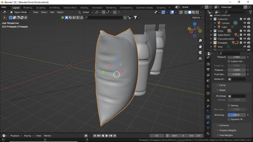
Task: Select material preview viewport shading
Action: click(x=193, y=12)
